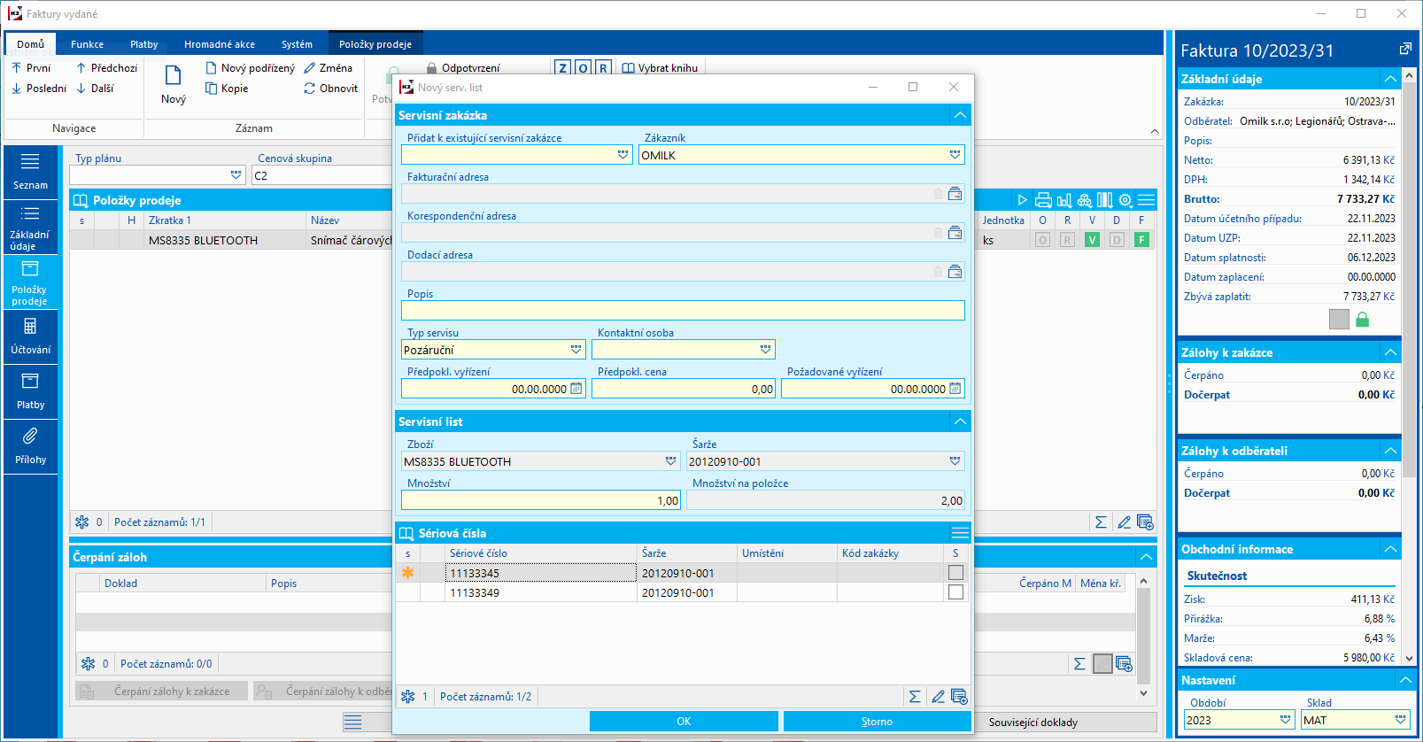Open calendar for Předpokl. vyřízení date
This screenshot has height=742, width=1423.
[576, 389]
